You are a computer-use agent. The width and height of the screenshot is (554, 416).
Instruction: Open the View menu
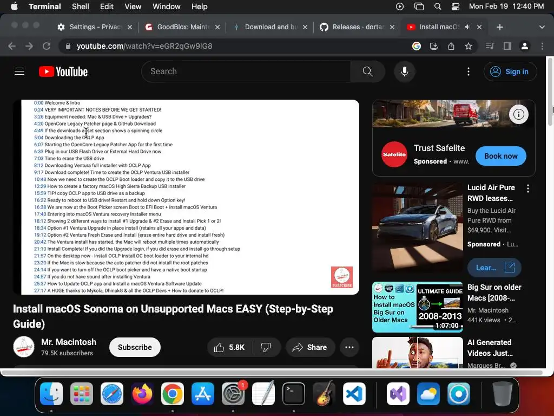(133, 6)
